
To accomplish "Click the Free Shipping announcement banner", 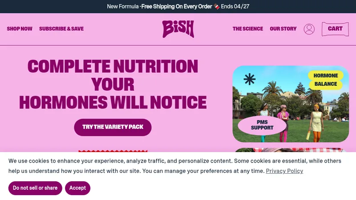I will [178, 7].
